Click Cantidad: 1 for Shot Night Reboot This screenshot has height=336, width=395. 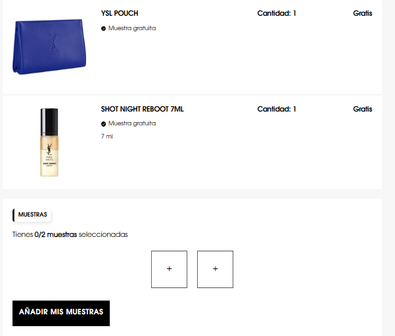click(277, 109)
